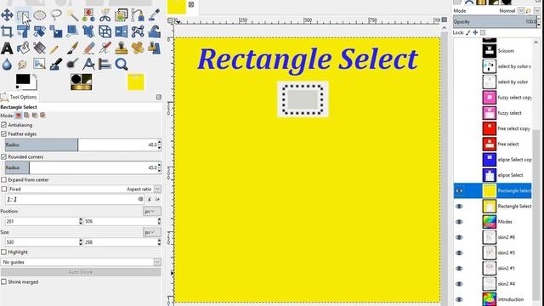Open the layer Mode Normal dropdown
The height and width of the screenshot is (306, 544).
(x=521, y=11)
